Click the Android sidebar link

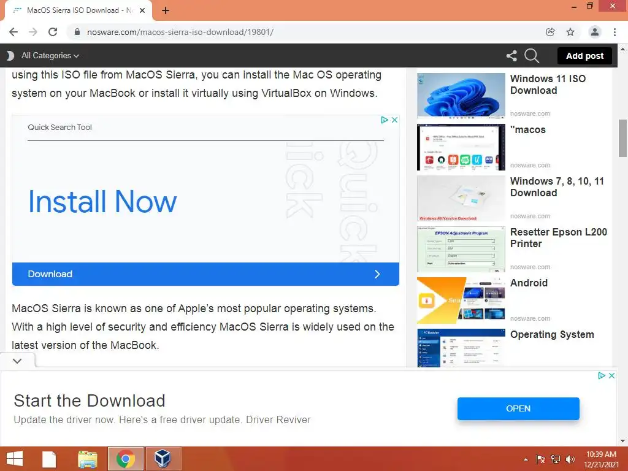(x=529, y=283)
